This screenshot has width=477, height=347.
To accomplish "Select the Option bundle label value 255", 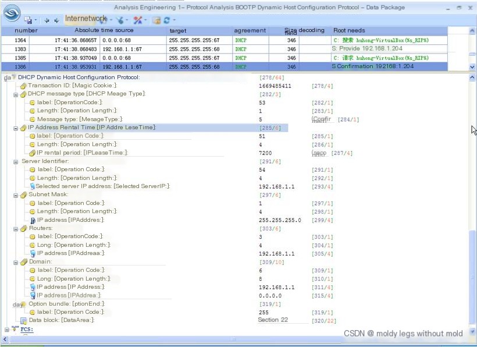I will (264, 313).
